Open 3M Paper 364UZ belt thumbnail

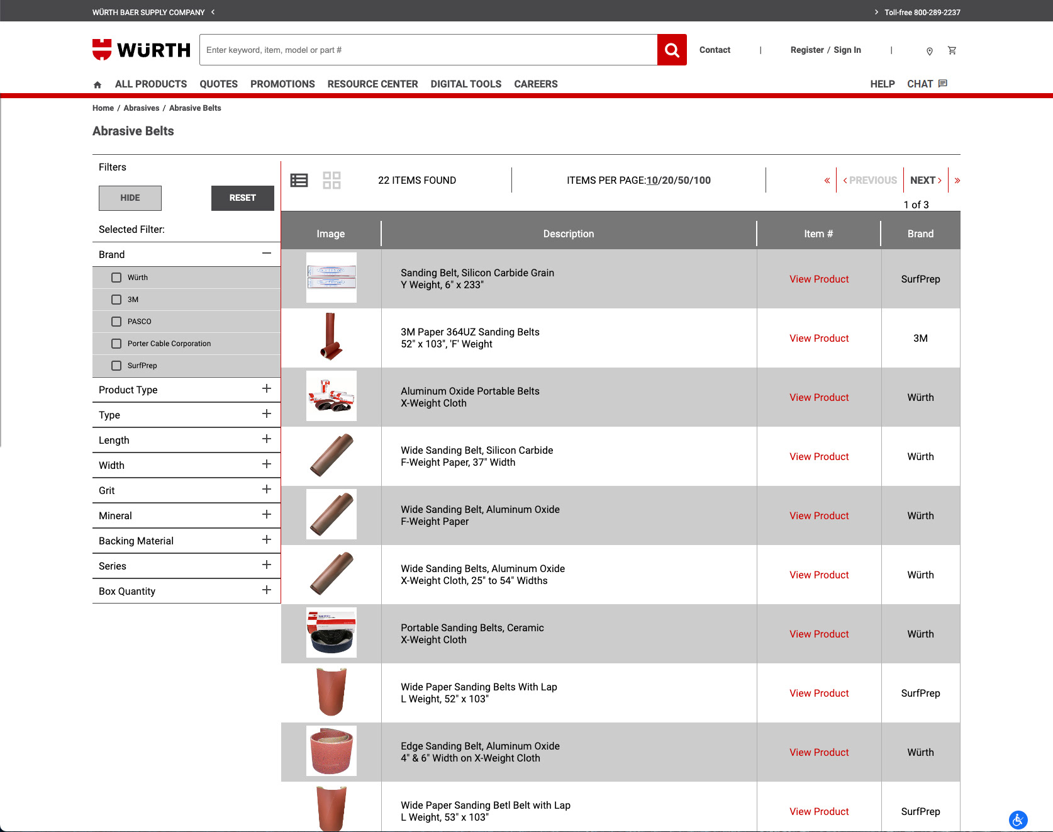[331, 337]
